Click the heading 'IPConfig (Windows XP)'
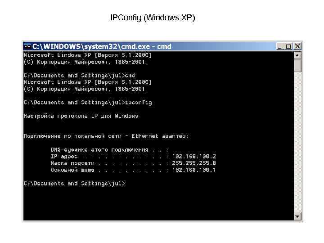This screenshot has height=243, width=324. pyautogui.click(x=153, y=18)
